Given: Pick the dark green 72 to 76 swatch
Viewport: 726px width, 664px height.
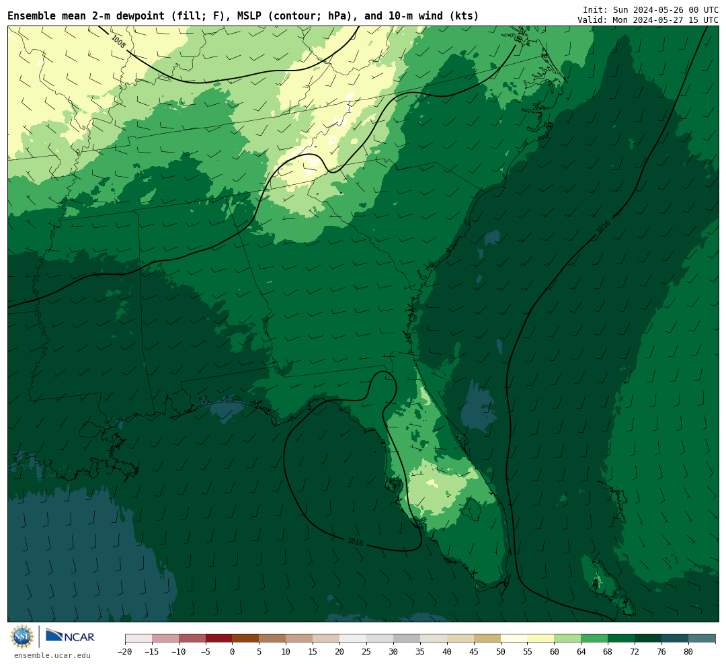Looking at the screenshot, I should 648,638.
